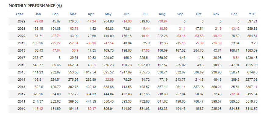Click the Monthly Performance ($) heading
262x115 pixels.
tap(35, 6)
